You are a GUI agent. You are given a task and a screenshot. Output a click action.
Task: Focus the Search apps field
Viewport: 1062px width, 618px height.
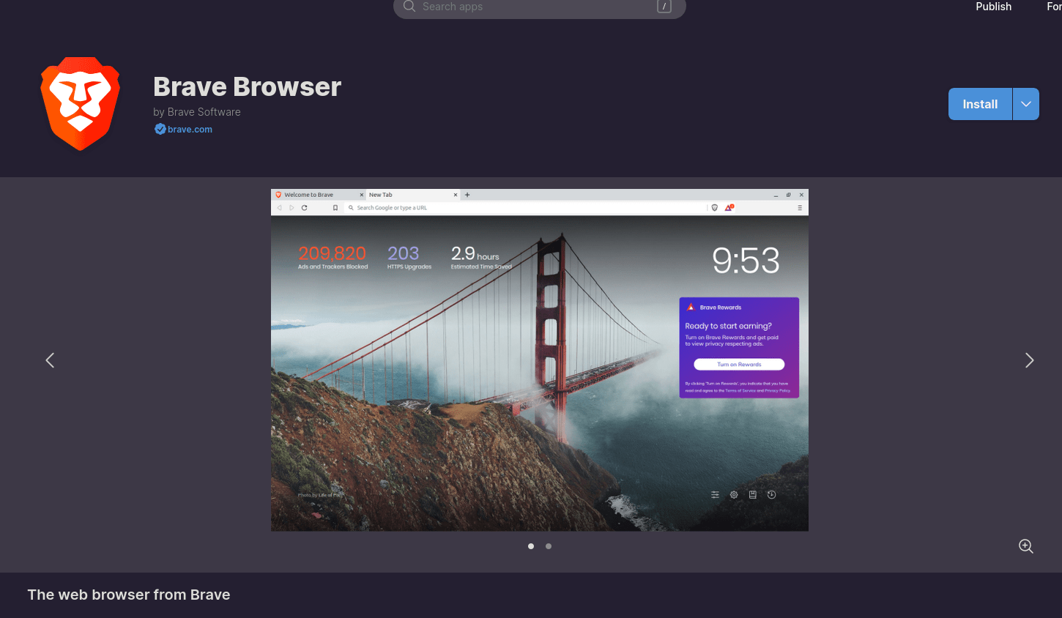[x=540, y=7]
